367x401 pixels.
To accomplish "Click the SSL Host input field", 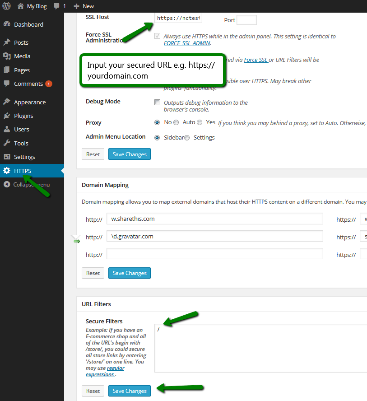I will coord(178,18).
